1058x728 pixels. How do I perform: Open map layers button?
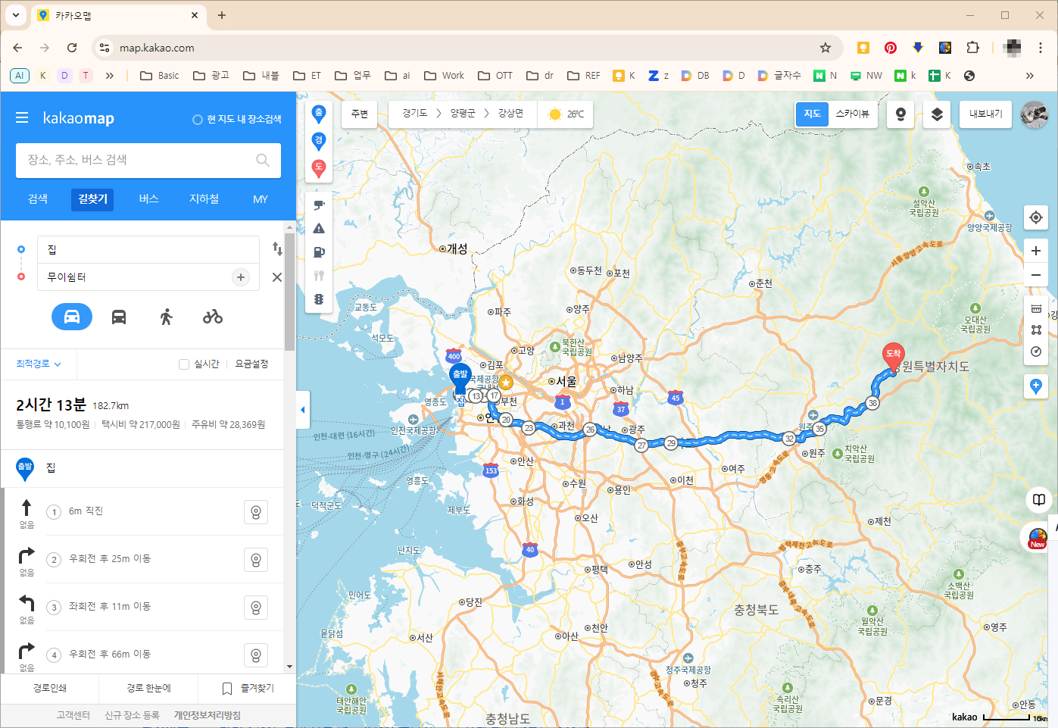pos(937,114)
